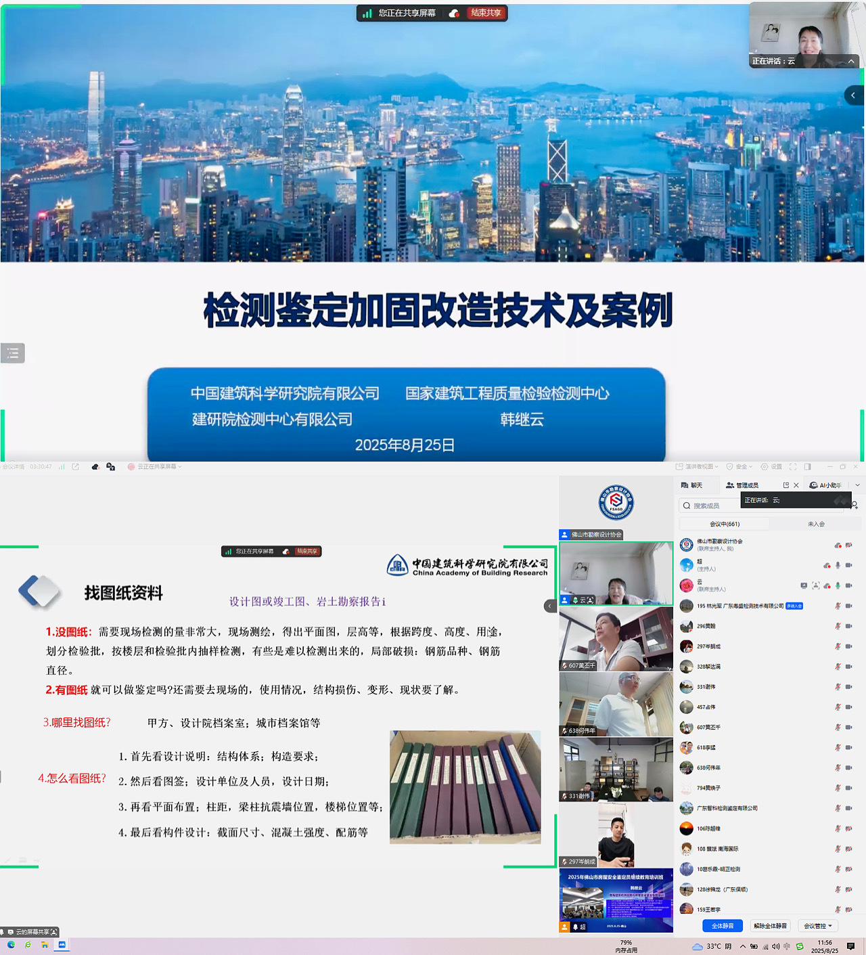Toggle the camera for 佛山市勘察设计协会
Image resolution: width=866 pixels, height=955 pixels.
pyautogui.click(x=848, y=545)
